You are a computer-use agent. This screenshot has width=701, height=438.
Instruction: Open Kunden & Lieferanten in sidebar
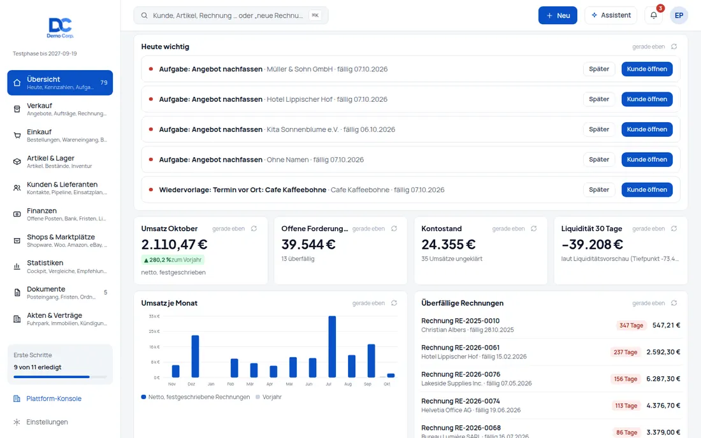coord(60,188)
